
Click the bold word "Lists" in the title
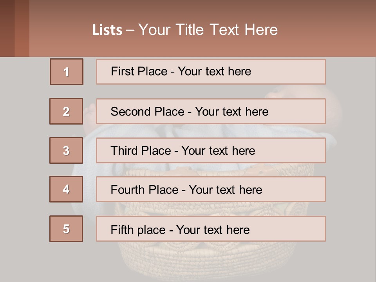[x=107, y=30]
